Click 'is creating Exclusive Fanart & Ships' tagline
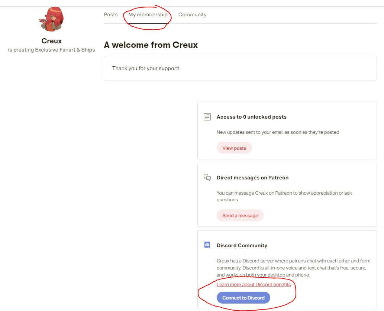The width and height of the screenshot is (384, 311). point(51,50)
